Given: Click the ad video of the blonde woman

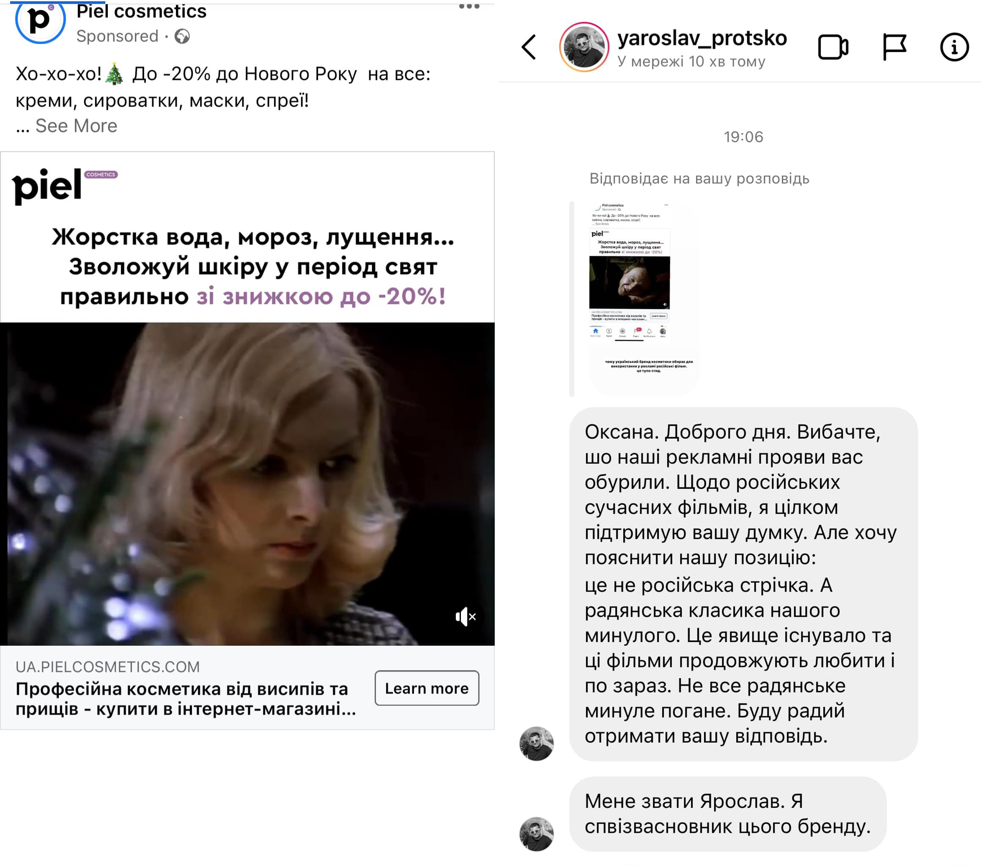Looking at the screenshot, I should point(247,484).
